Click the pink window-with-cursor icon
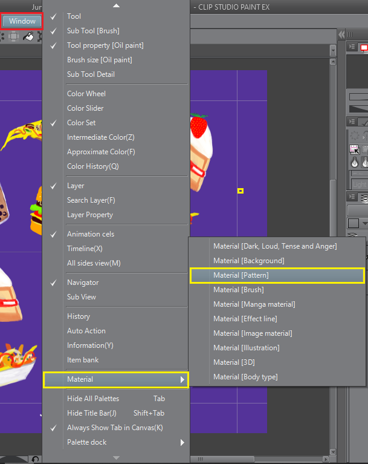 pyautogui.click(x=354, y=149)
